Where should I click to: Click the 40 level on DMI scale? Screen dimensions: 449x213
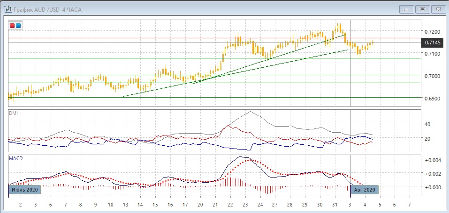[x=427, y=124]
